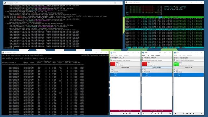The width and height of the screenshot is (208, 117).
Task: Collapse Test group in left Blink window
Action: (x=111, y=70)
